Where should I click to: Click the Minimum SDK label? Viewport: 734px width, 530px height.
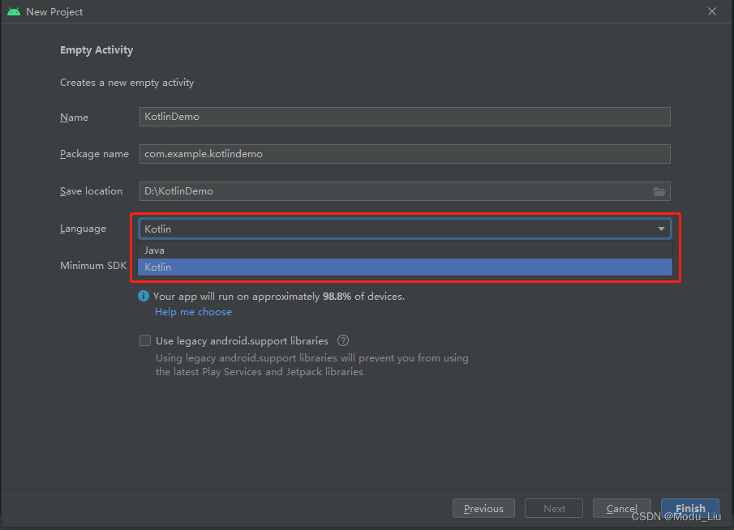click(x=93, y=266)
